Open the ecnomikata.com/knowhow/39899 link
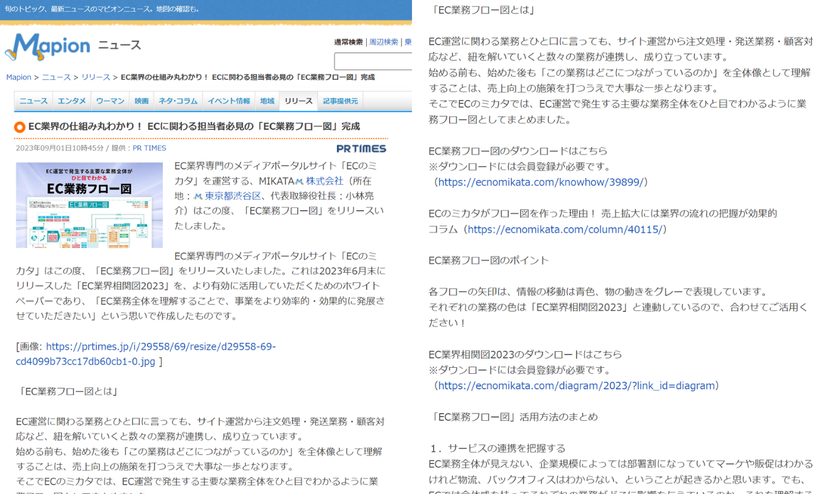 tap(541, 182)
